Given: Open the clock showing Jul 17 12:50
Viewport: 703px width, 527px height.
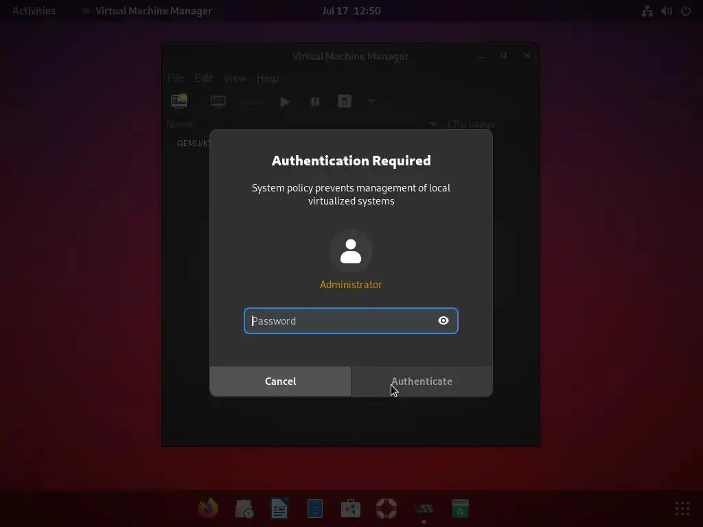Looking at the screenshot, I should (351, 11).
